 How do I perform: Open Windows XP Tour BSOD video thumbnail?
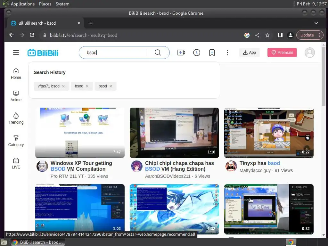click(x=80, y=133)
